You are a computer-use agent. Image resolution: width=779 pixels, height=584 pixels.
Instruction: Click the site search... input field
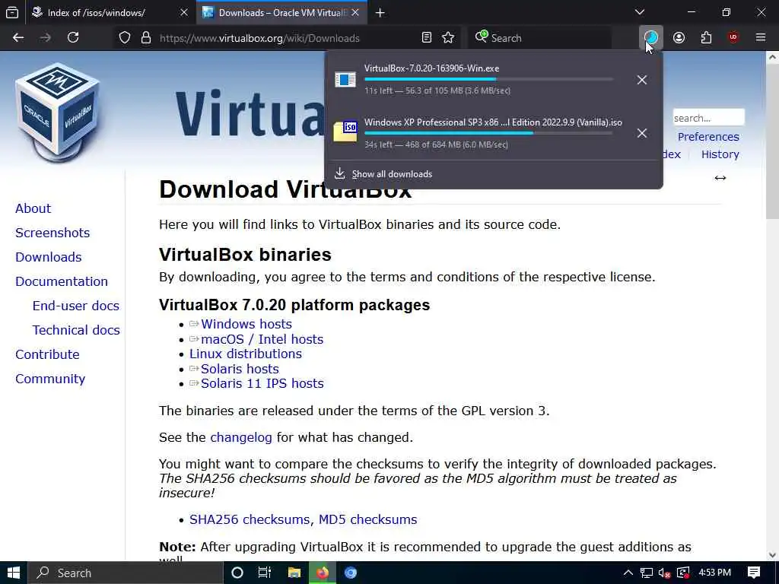tap(709, 118)
